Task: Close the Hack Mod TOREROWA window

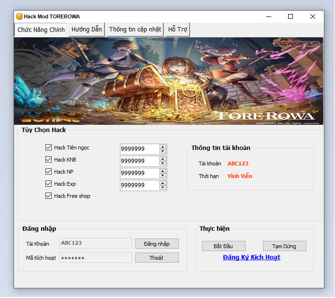Action: tap(313, 16)
